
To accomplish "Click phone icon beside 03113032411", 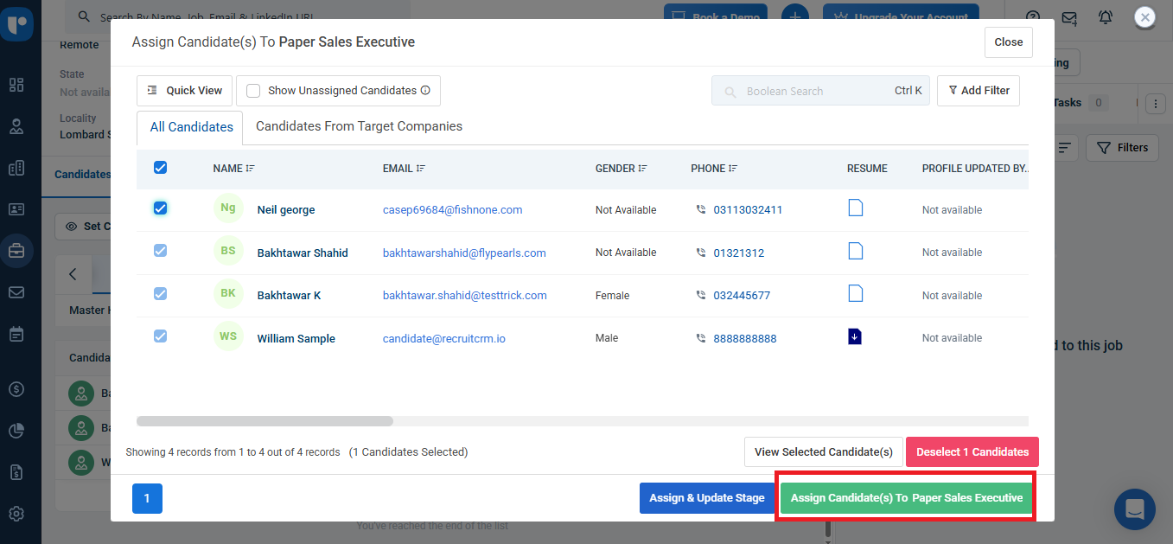I will tap(701, 210).
